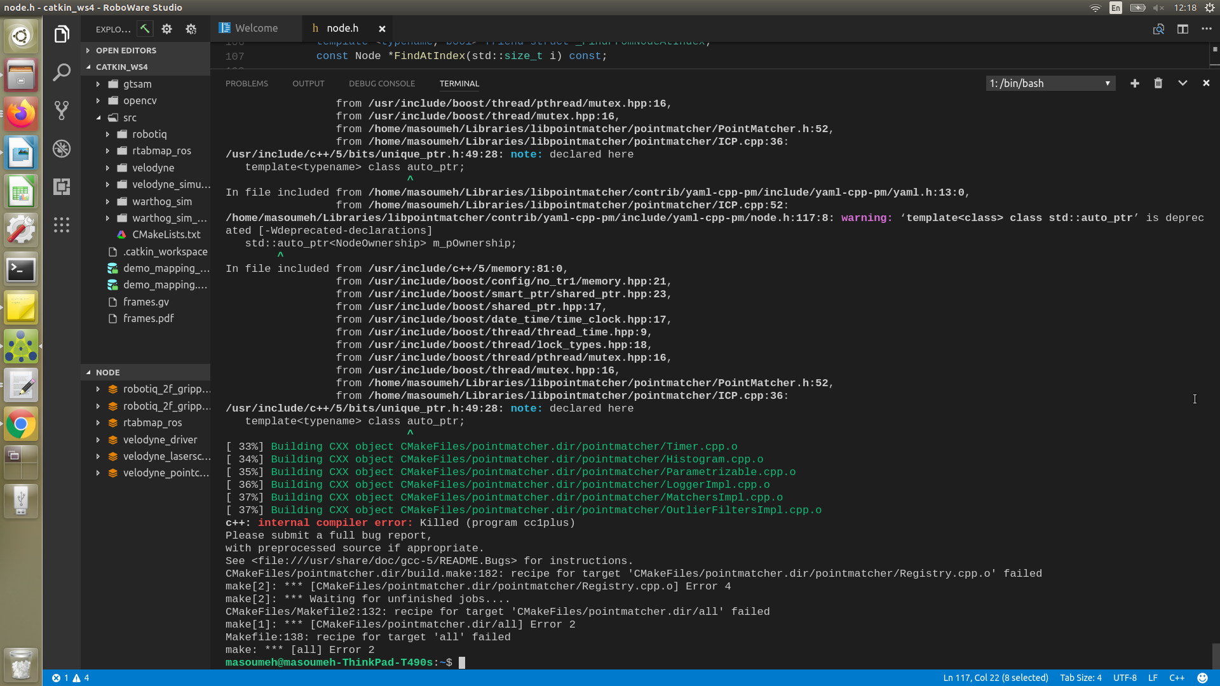Screen dimensions: 1220x686
Task: Click the trash icon to kill terminal
Action: (x=1158, y=83)
